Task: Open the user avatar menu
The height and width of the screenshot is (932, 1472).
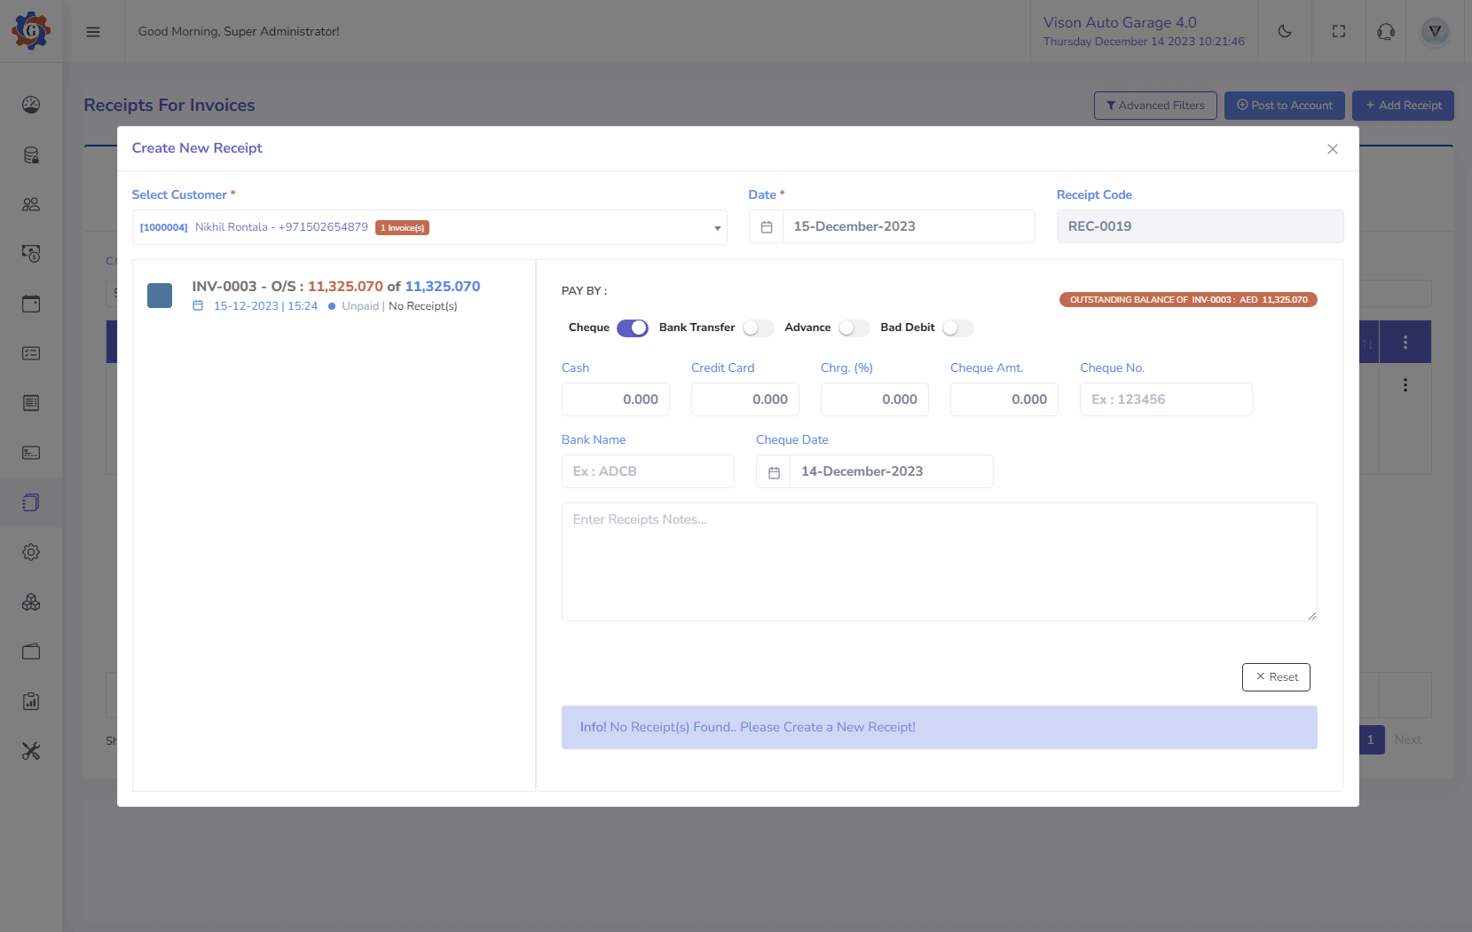Action: click(1435, 31)
